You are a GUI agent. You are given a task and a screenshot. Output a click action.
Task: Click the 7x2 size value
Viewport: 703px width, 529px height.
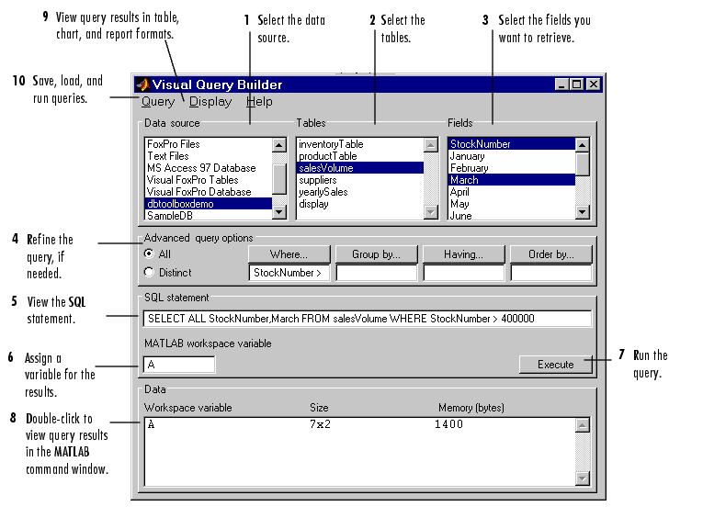(320, 424)
